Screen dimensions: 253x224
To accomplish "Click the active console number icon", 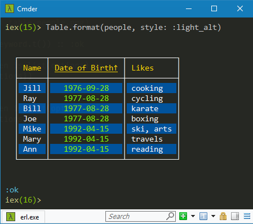I will tap(203, 216).
